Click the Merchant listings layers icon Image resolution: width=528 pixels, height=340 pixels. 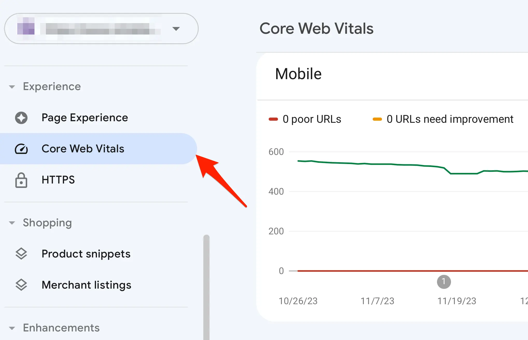(21, 285)
